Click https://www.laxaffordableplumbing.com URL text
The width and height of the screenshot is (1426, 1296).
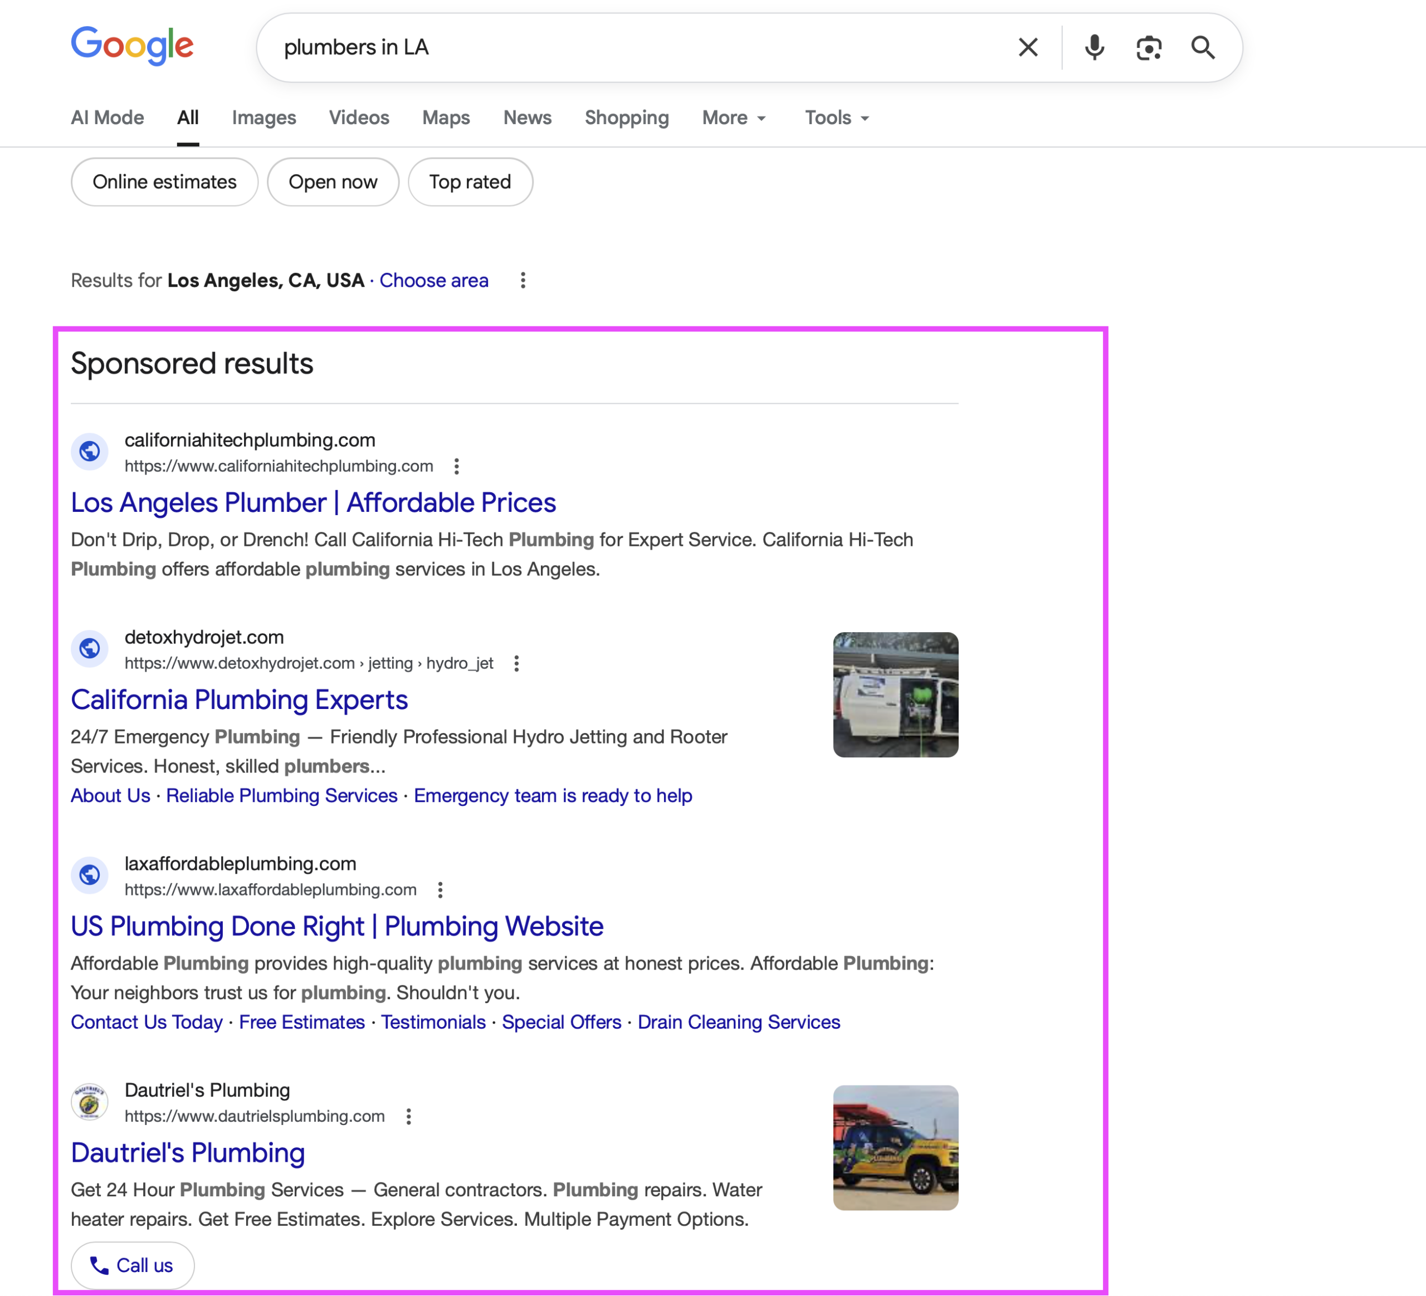coord(270,889)
